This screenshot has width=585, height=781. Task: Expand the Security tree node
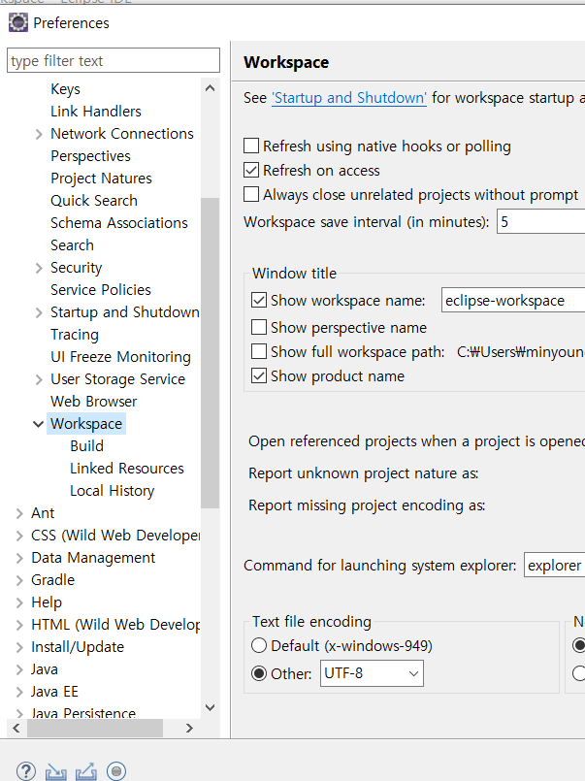point(39,268)
